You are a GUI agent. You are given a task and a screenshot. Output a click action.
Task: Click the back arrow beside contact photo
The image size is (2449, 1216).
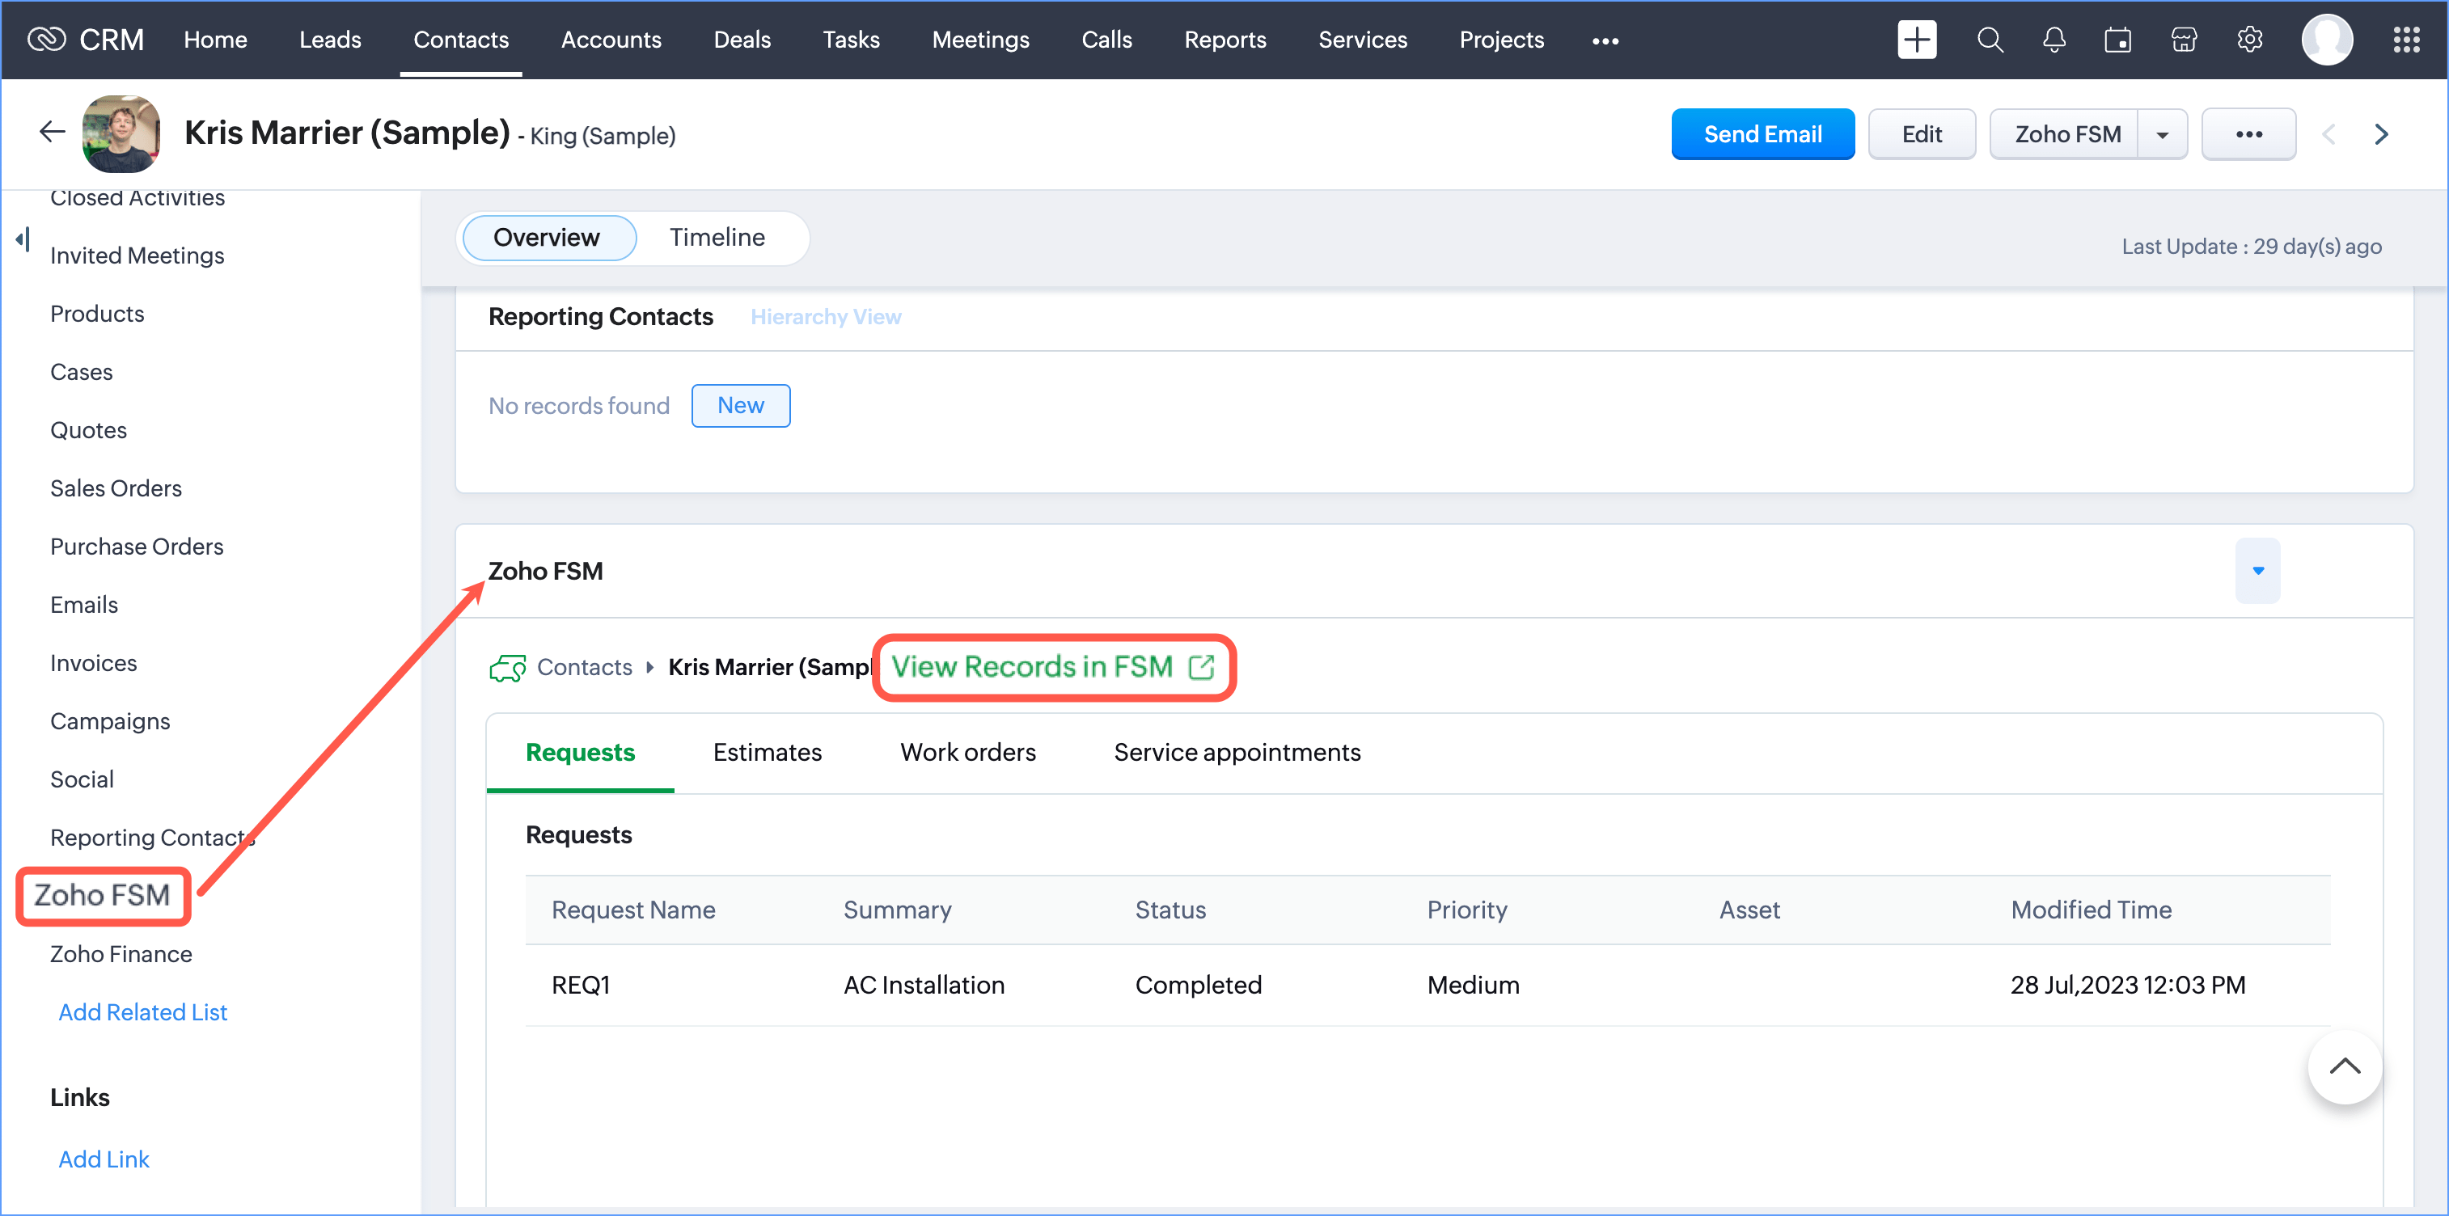(51, 132)
